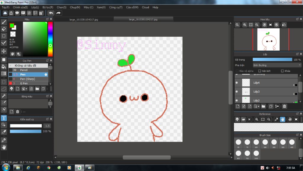The height and width of the screenshot is (171, 303).
Task: Click the export/share icon in top toolbar
Action: (11, 13)
